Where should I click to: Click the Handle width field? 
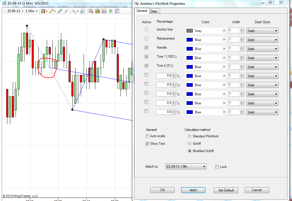[x=234, y=49]
